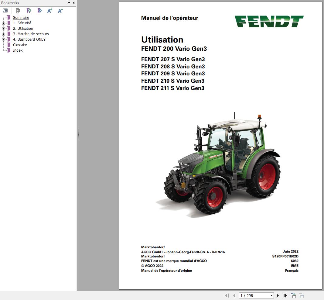Click the '© AGCO 2022' copyright text

click(x=152, y=266)
